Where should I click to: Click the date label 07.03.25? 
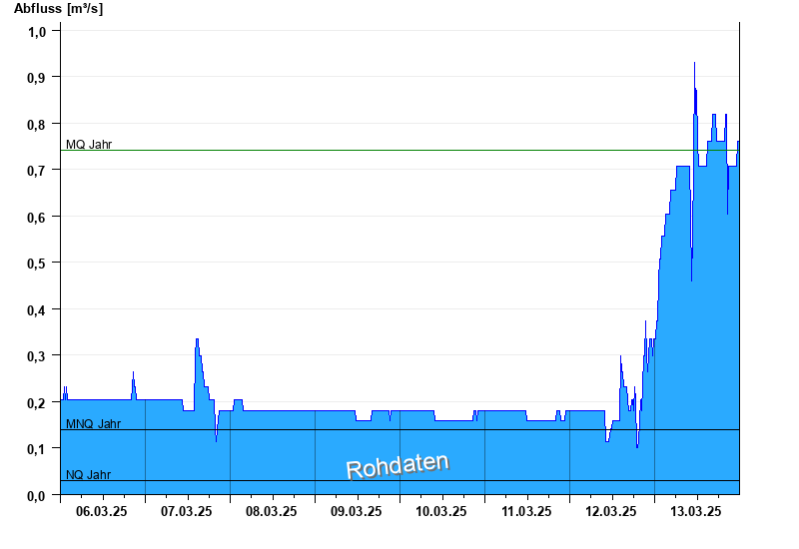(187, 511)
